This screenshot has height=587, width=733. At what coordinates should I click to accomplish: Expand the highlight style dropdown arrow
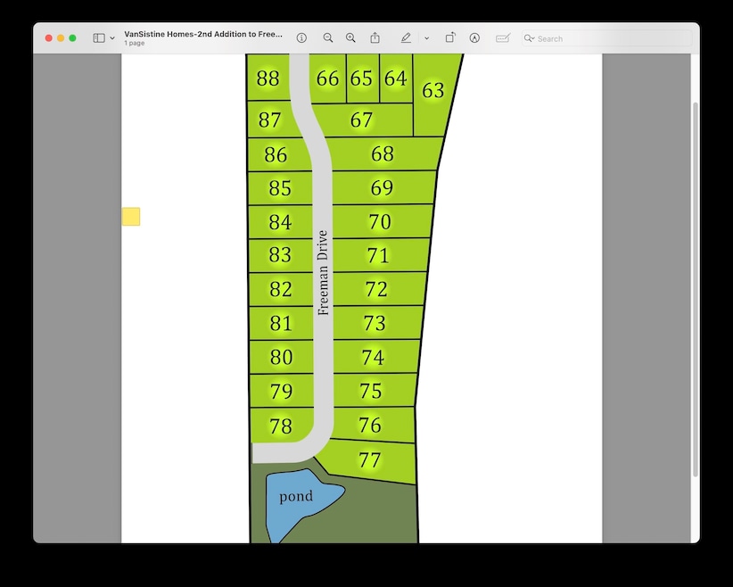pyautogui.click(x=426, y=38)
